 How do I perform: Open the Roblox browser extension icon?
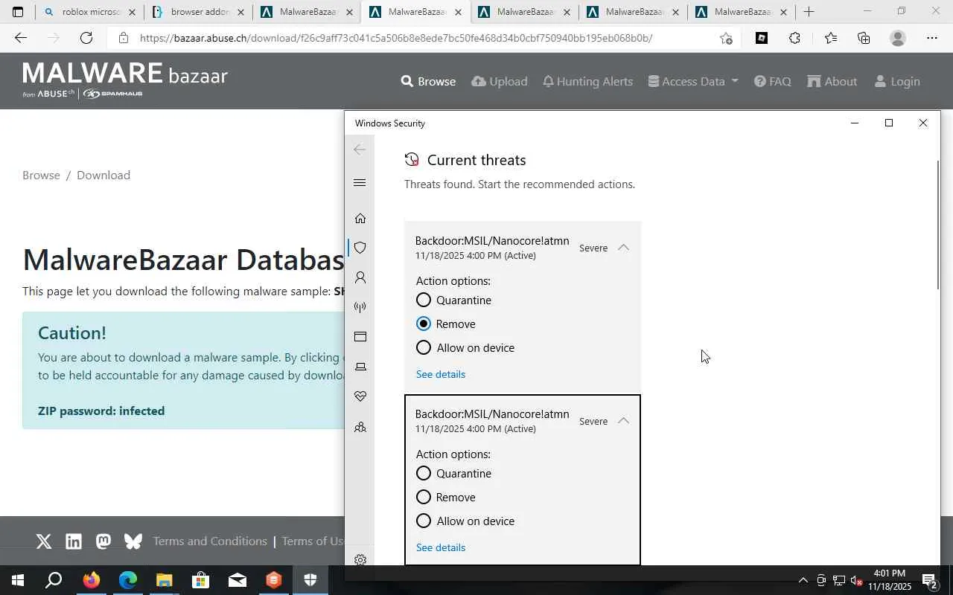pos(762,38)
